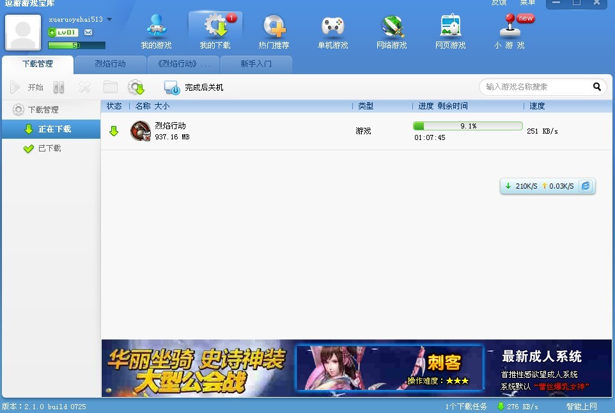615x413 pixels.
Task: Click the version 2.1.0 build text
Action: pos(44,407)
